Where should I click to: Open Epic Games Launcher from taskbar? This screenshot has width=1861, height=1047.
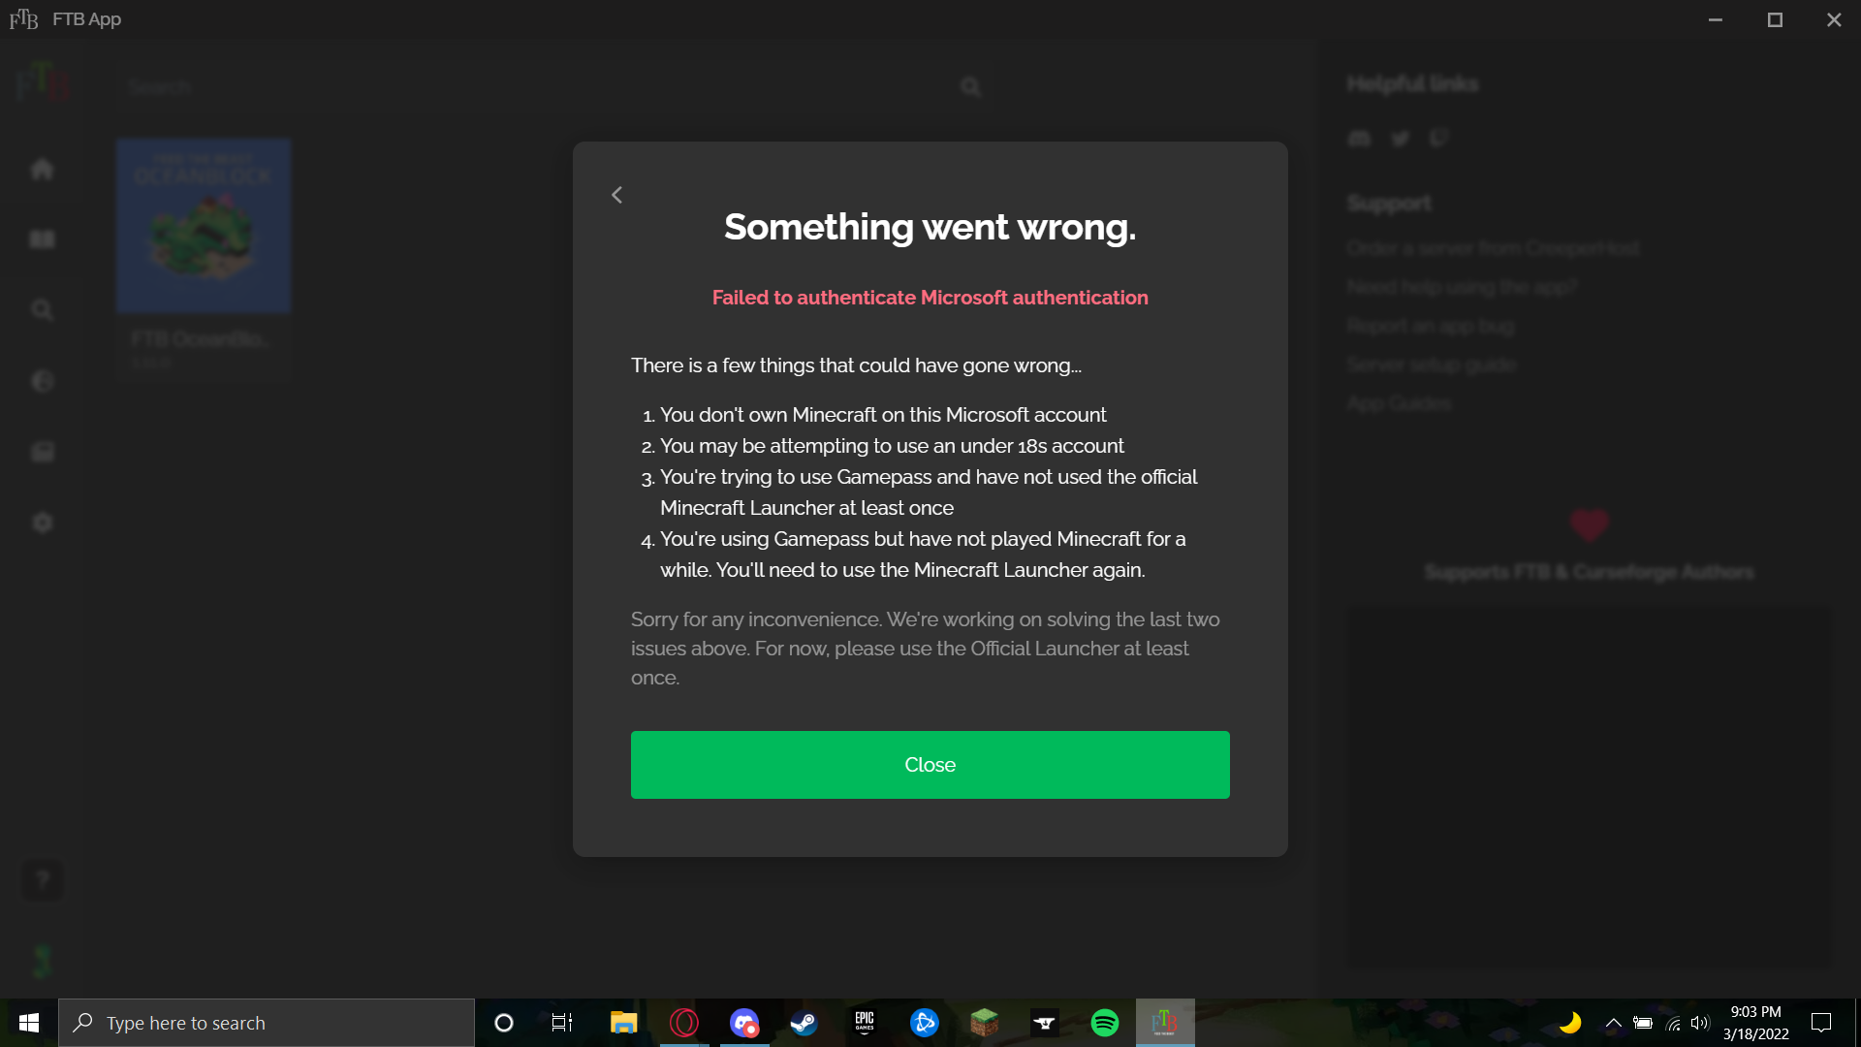(x=864, y=1023)
